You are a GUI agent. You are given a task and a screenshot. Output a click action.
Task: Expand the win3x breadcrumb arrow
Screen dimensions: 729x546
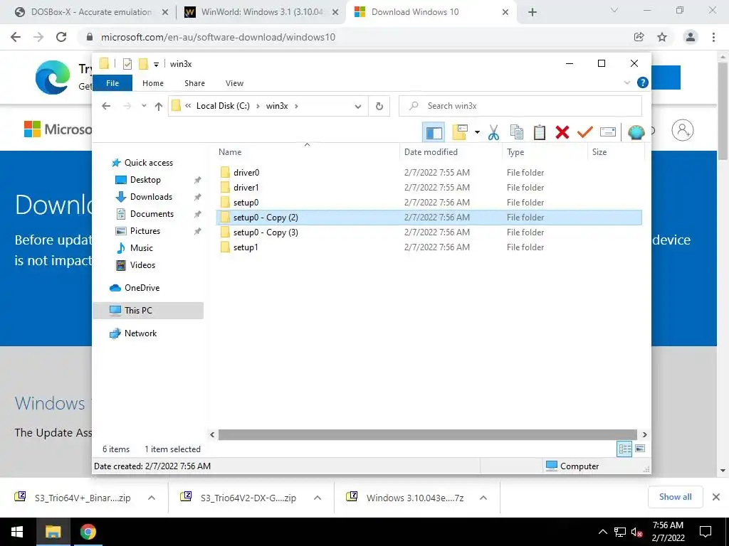click(296, 106)
